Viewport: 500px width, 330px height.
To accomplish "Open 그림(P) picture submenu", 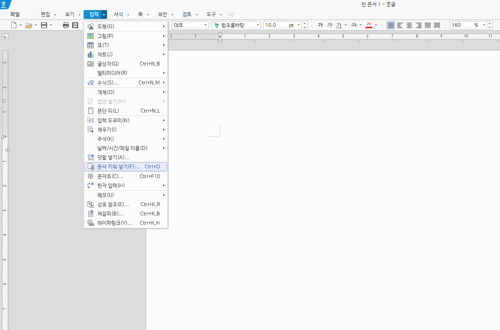I will [x=126, y=36].
